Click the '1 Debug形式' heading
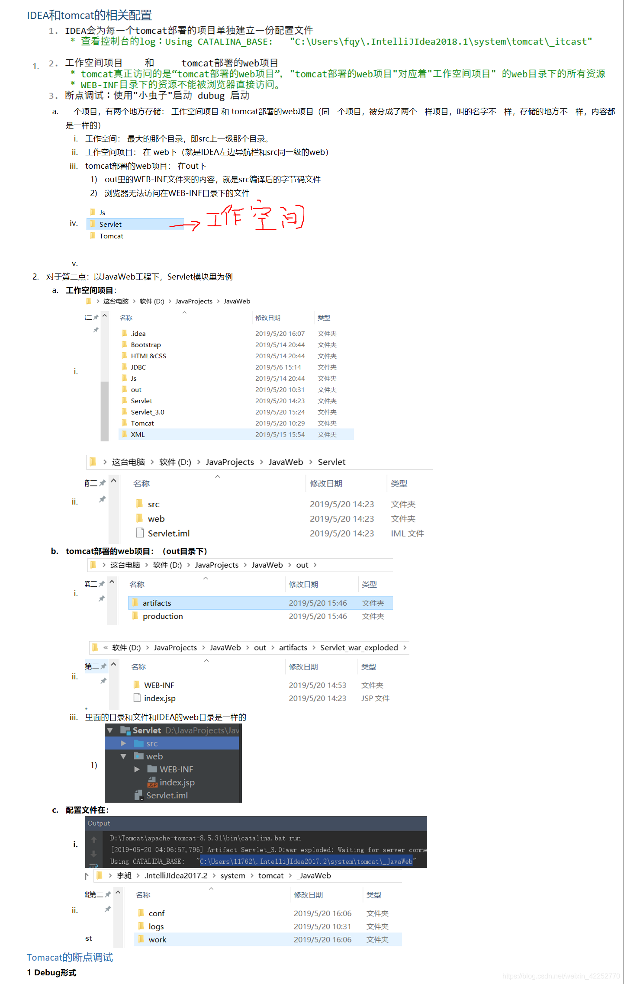The height and width of the screenshot is (984, 624). (51, 973)
